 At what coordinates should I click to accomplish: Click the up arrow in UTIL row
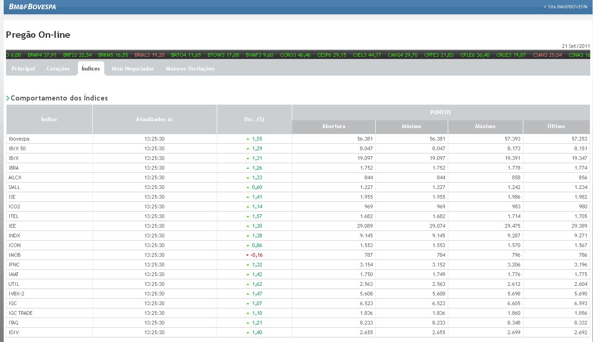coord(248,284)
